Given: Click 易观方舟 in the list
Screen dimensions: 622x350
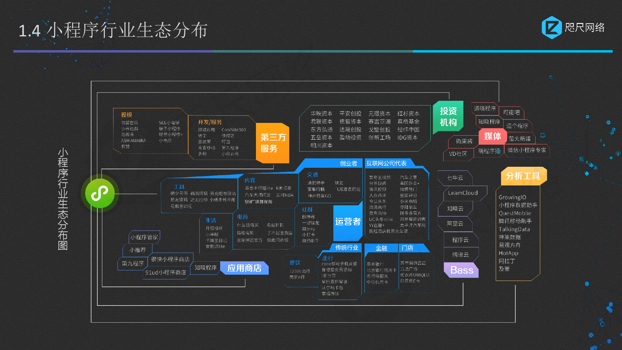Looking at the screenshot, I should pyautogui.click(x=510, y=245).
